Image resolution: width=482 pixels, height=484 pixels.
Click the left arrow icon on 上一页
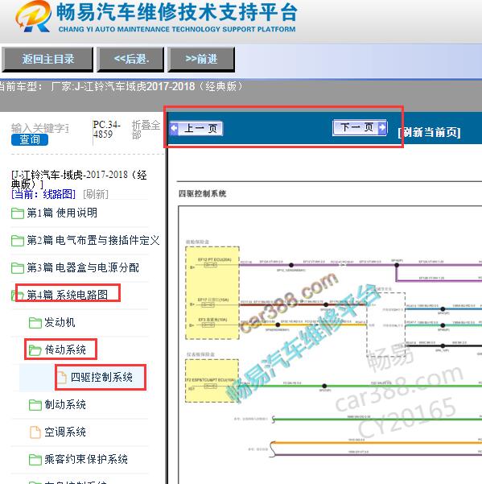tap(175, 128)
